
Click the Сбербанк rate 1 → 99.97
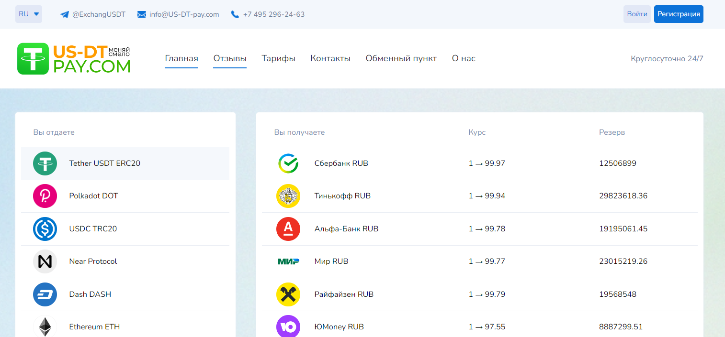487,163
